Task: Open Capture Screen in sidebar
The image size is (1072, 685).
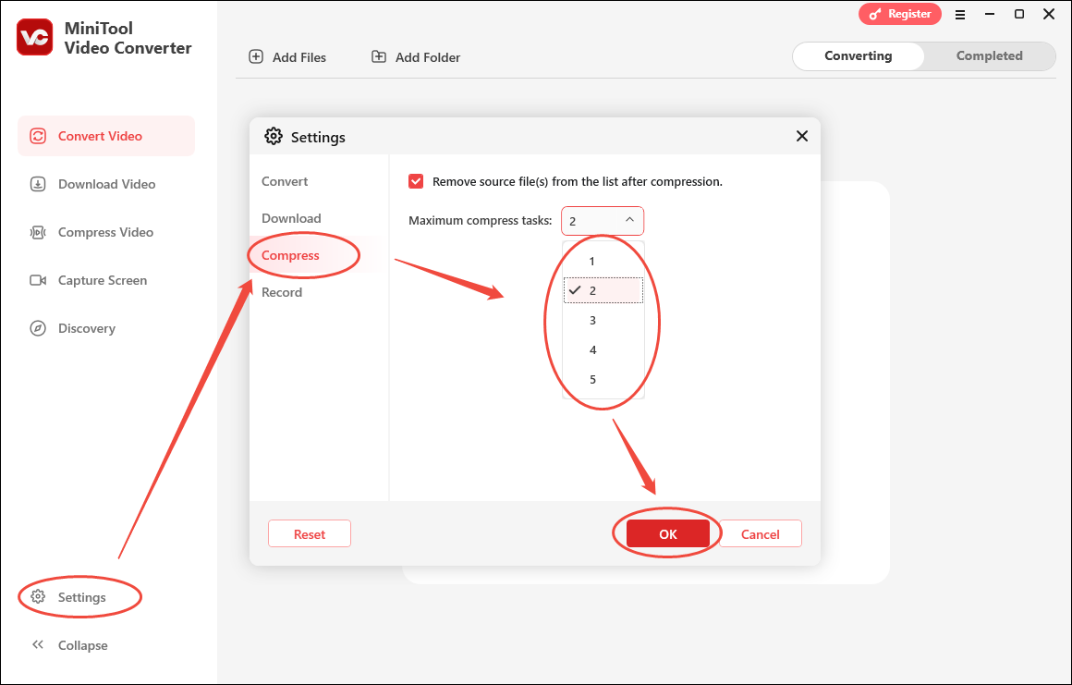Action: [106, 280]
